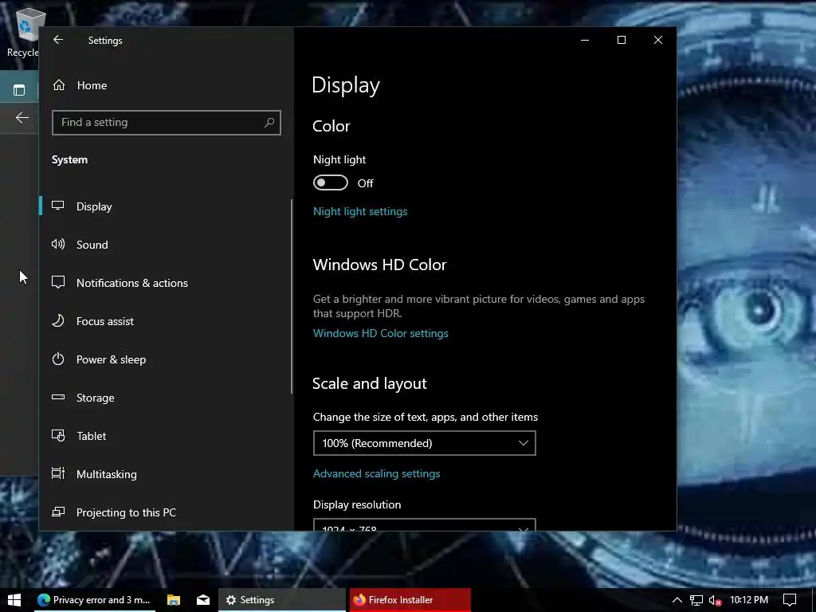
Task: Open Firefox Installer taskbar button
Action: 410,600
